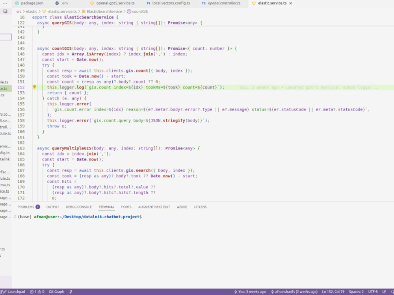
Task: Switch to the .env tab
Action: (x=65, y=3)
